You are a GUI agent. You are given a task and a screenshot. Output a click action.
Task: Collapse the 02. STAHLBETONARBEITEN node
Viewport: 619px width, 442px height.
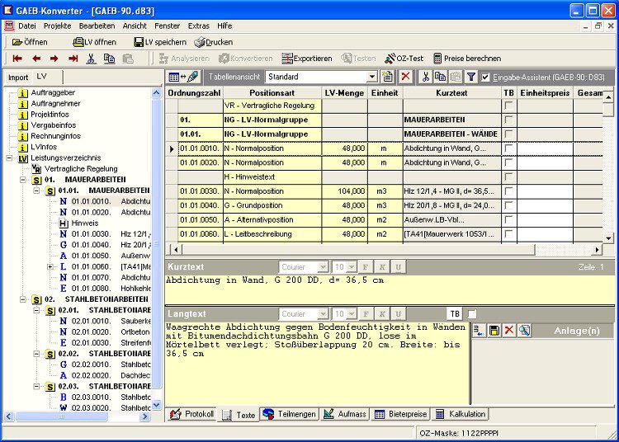[23, 299]
